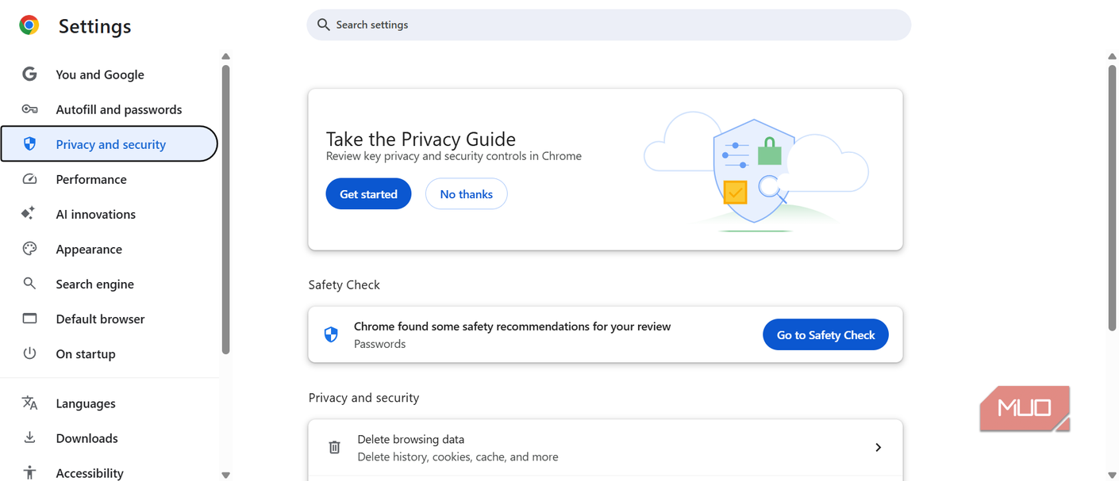Expand Delete browsing data chevron arrow
The height and width of the screenshot is (481, 1119).
878,448
